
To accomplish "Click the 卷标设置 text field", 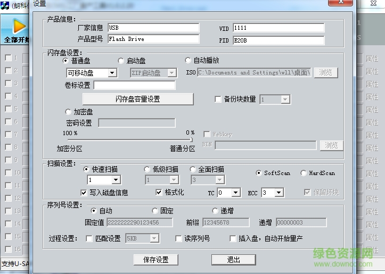I will 135,85.
